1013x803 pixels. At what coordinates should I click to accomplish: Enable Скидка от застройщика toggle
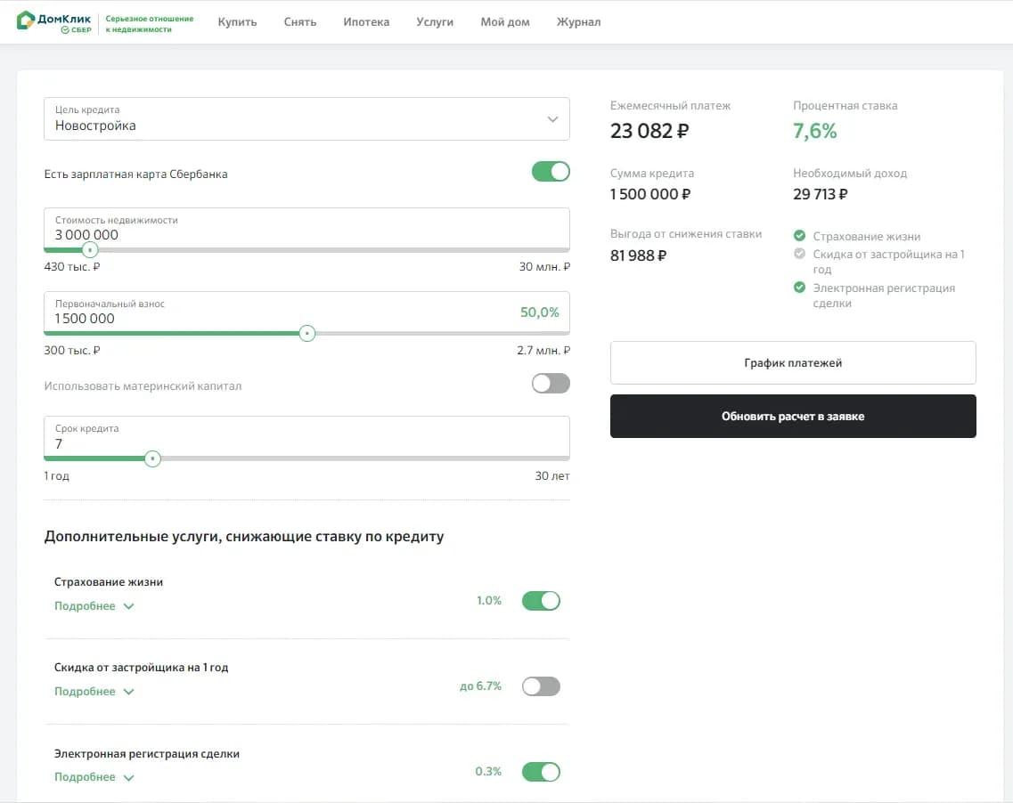coord(541,686)
